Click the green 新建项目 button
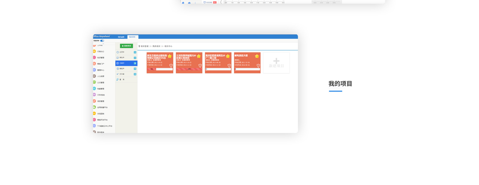 pyautogui.click(x=126, y=46)
